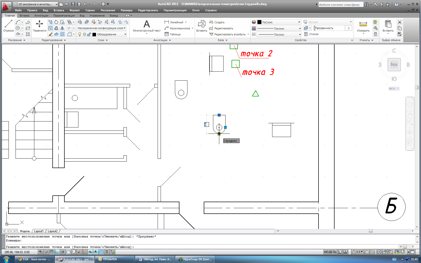This screenshot has width=421, height=263.
Task: Switch to the Layout1 tab
Action: coord(39,231)
